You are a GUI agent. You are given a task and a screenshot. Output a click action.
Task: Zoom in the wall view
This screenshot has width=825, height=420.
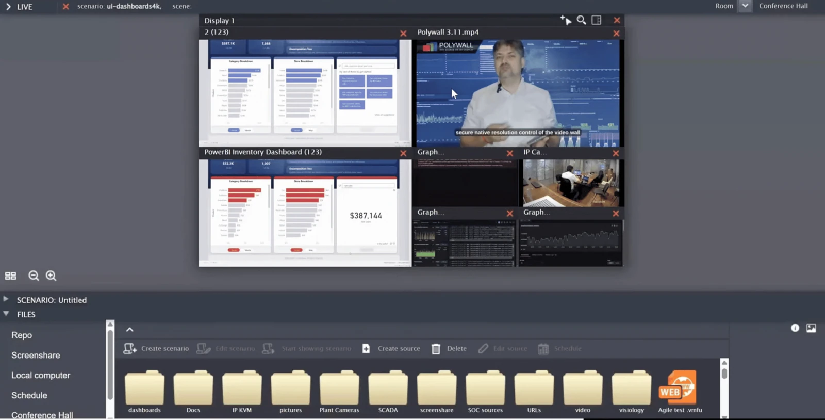[51, 276]
